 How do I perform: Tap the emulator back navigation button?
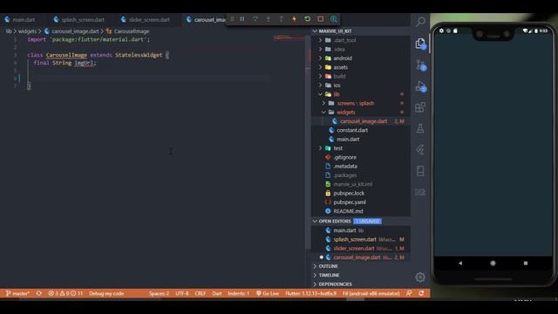pos(460,263)
